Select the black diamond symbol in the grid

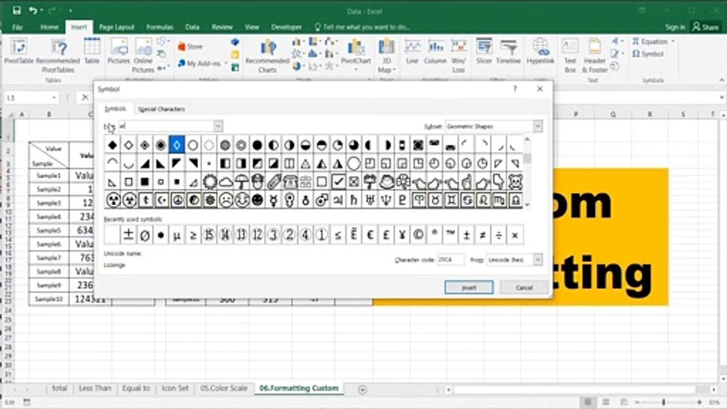click(112, 145)
